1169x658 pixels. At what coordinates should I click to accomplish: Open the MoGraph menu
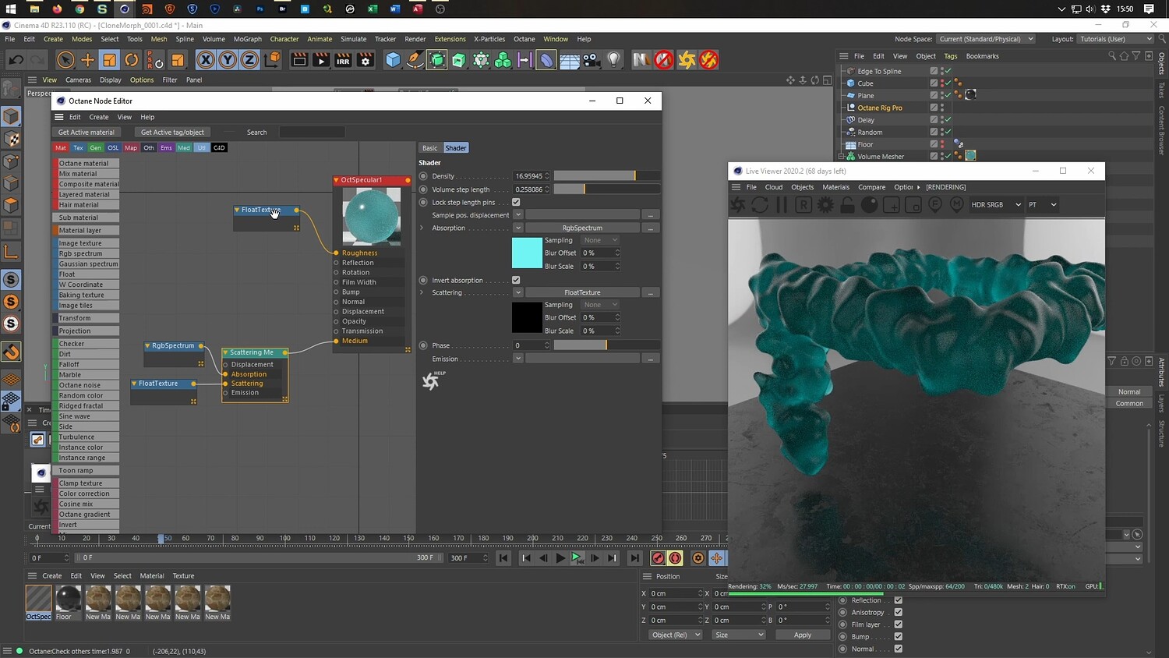[248, 39]
